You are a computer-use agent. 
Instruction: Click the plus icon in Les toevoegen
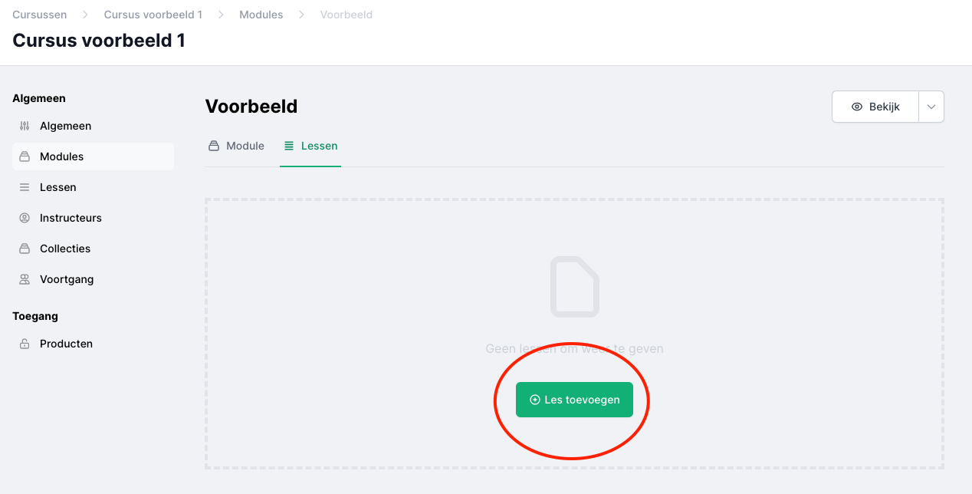pyautogui.click(x=535, y=400)
